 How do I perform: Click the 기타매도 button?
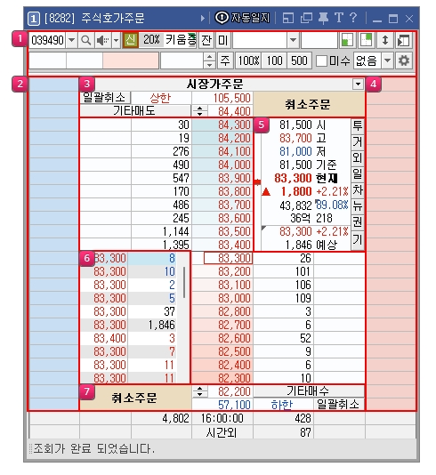tap(135, 111)
